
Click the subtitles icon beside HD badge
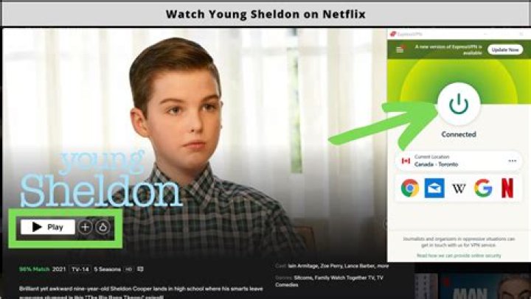(x=140, y=270)
